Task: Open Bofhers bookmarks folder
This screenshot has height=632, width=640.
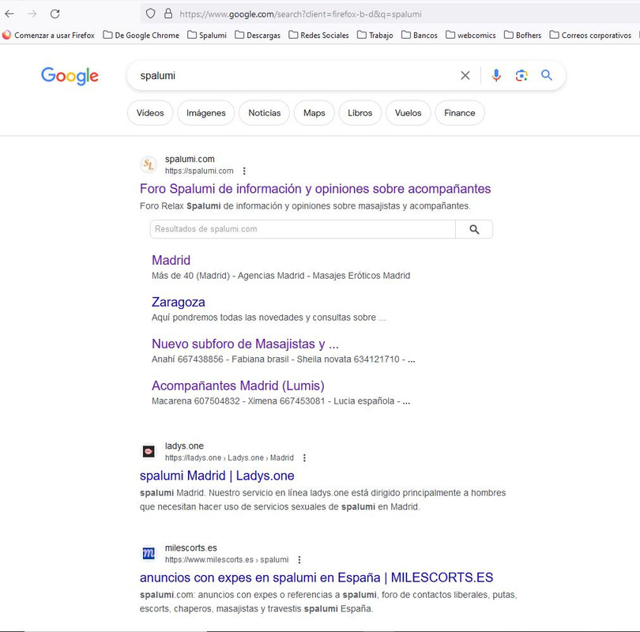Action: [x=523, y=35]
